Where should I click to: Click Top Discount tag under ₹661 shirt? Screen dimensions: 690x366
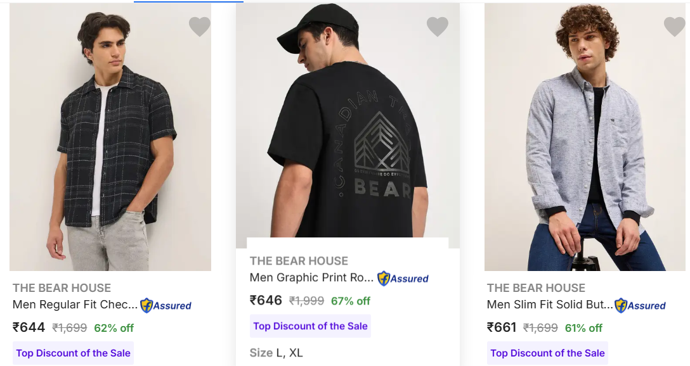click(547, 353)
